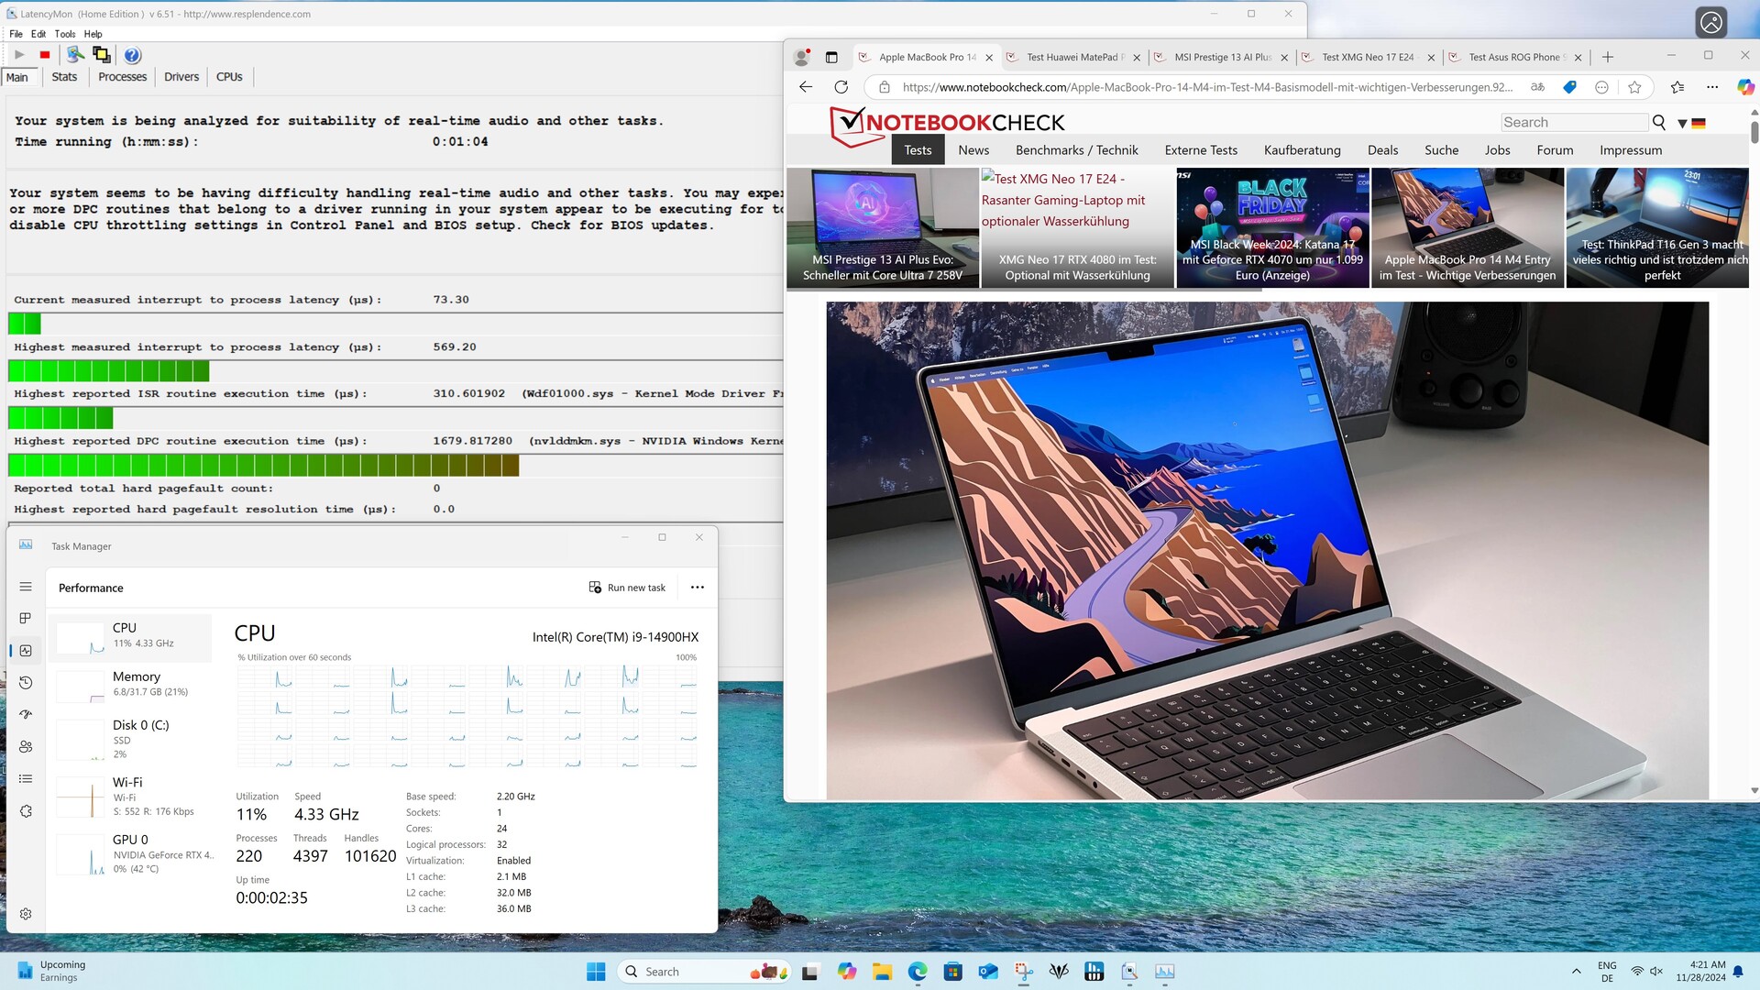Switch to the Drivers tab in LatencyMon

[x=181, y=77]
